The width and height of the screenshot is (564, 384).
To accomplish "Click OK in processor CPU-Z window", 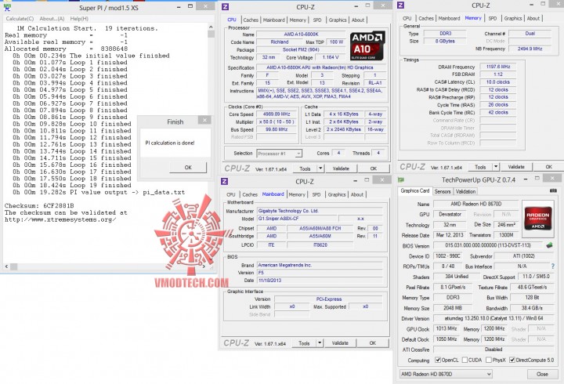I will click(374, 168).
